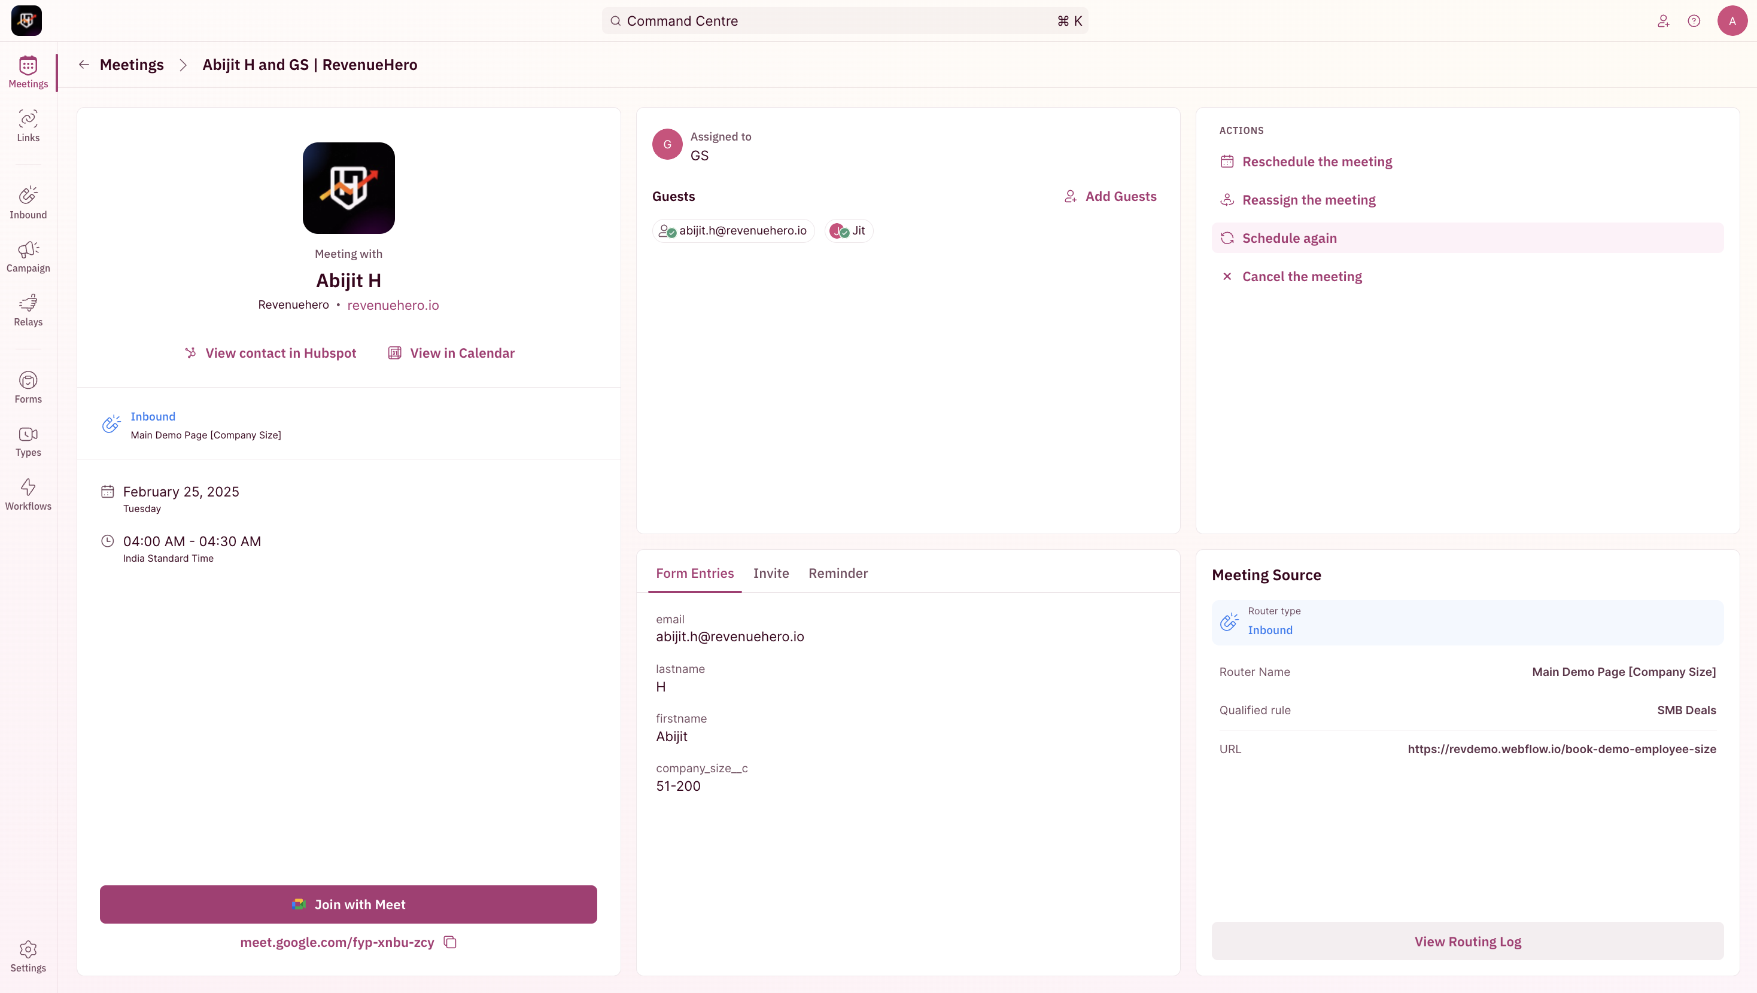Image resolution: width=1757 pixels, height=993 pixels.
Task: Click Schedule again
Action: click(1468, 238)
